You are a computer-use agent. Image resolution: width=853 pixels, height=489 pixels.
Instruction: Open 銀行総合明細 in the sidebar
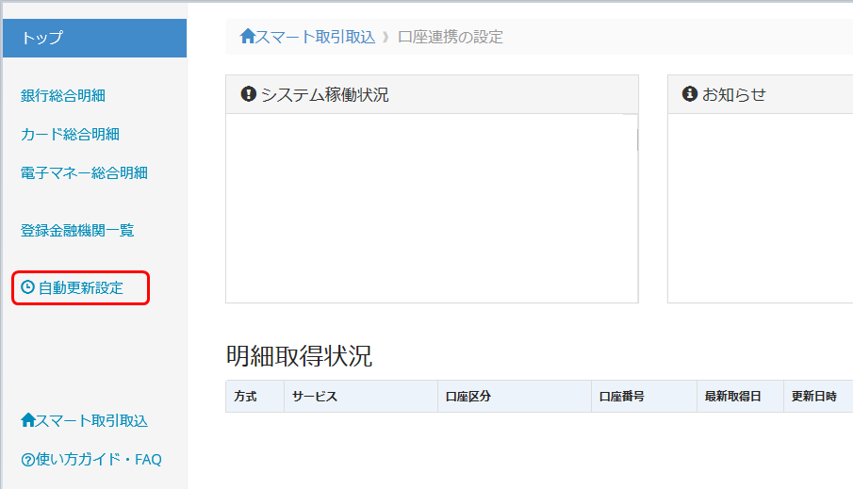[x=63, y=96]
